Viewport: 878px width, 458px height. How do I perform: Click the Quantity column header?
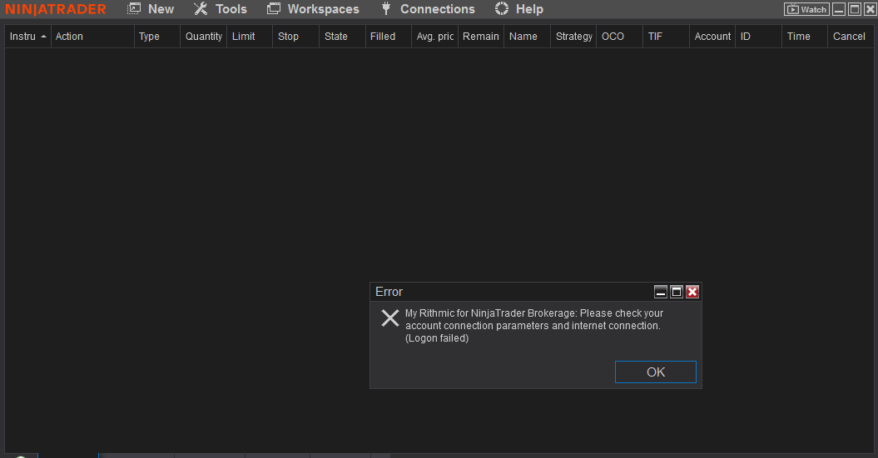point(203,37)
